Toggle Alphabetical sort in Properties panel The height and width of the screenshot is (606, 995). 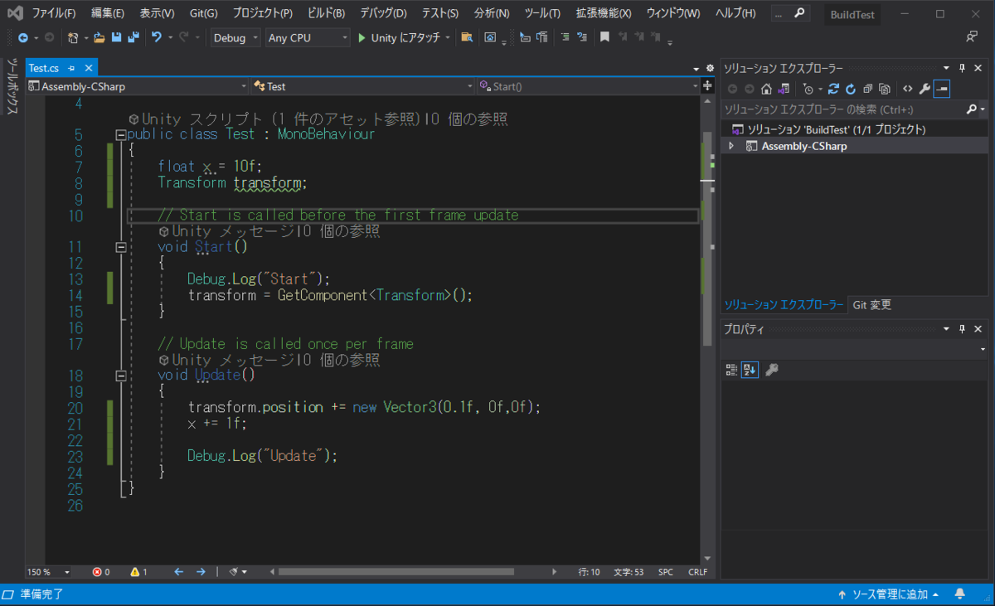(750, 370)
